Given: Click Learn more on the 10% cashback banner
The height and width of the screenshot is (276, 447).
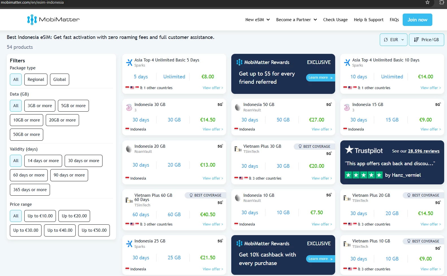Looking at the screenshot, I should point(320,259).
